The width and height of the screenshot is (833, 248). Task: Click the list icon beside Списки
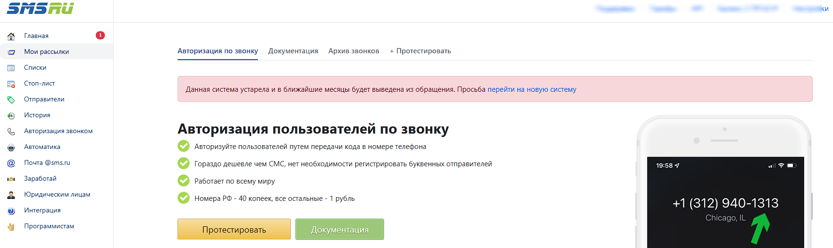point(11,68)
